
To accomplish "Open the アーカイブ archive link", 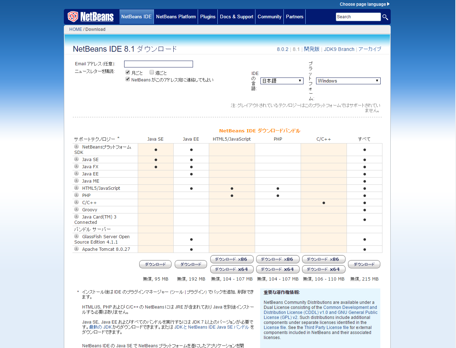I will (x=370, y=49).
